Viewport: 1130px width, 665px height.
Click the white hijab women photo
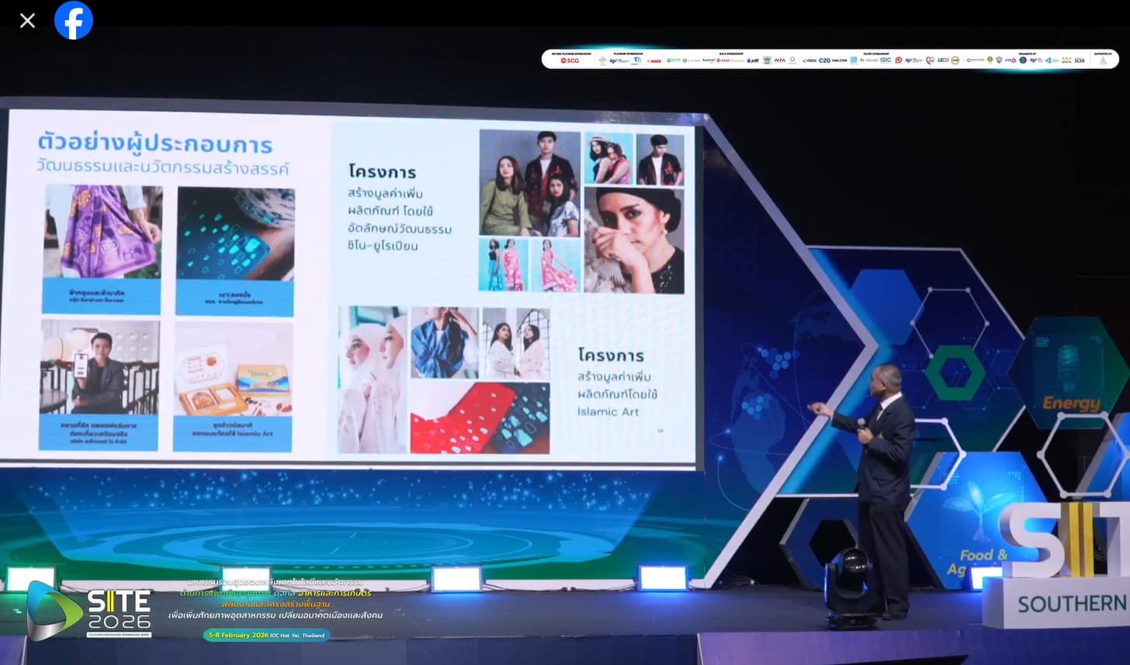(373, 379)
